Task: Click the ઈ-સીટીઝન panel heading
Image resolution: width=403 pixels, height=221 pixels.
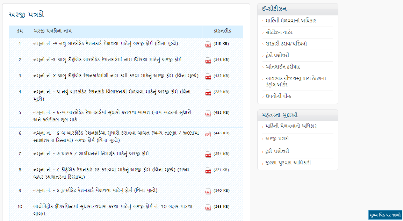Action: 274,9
